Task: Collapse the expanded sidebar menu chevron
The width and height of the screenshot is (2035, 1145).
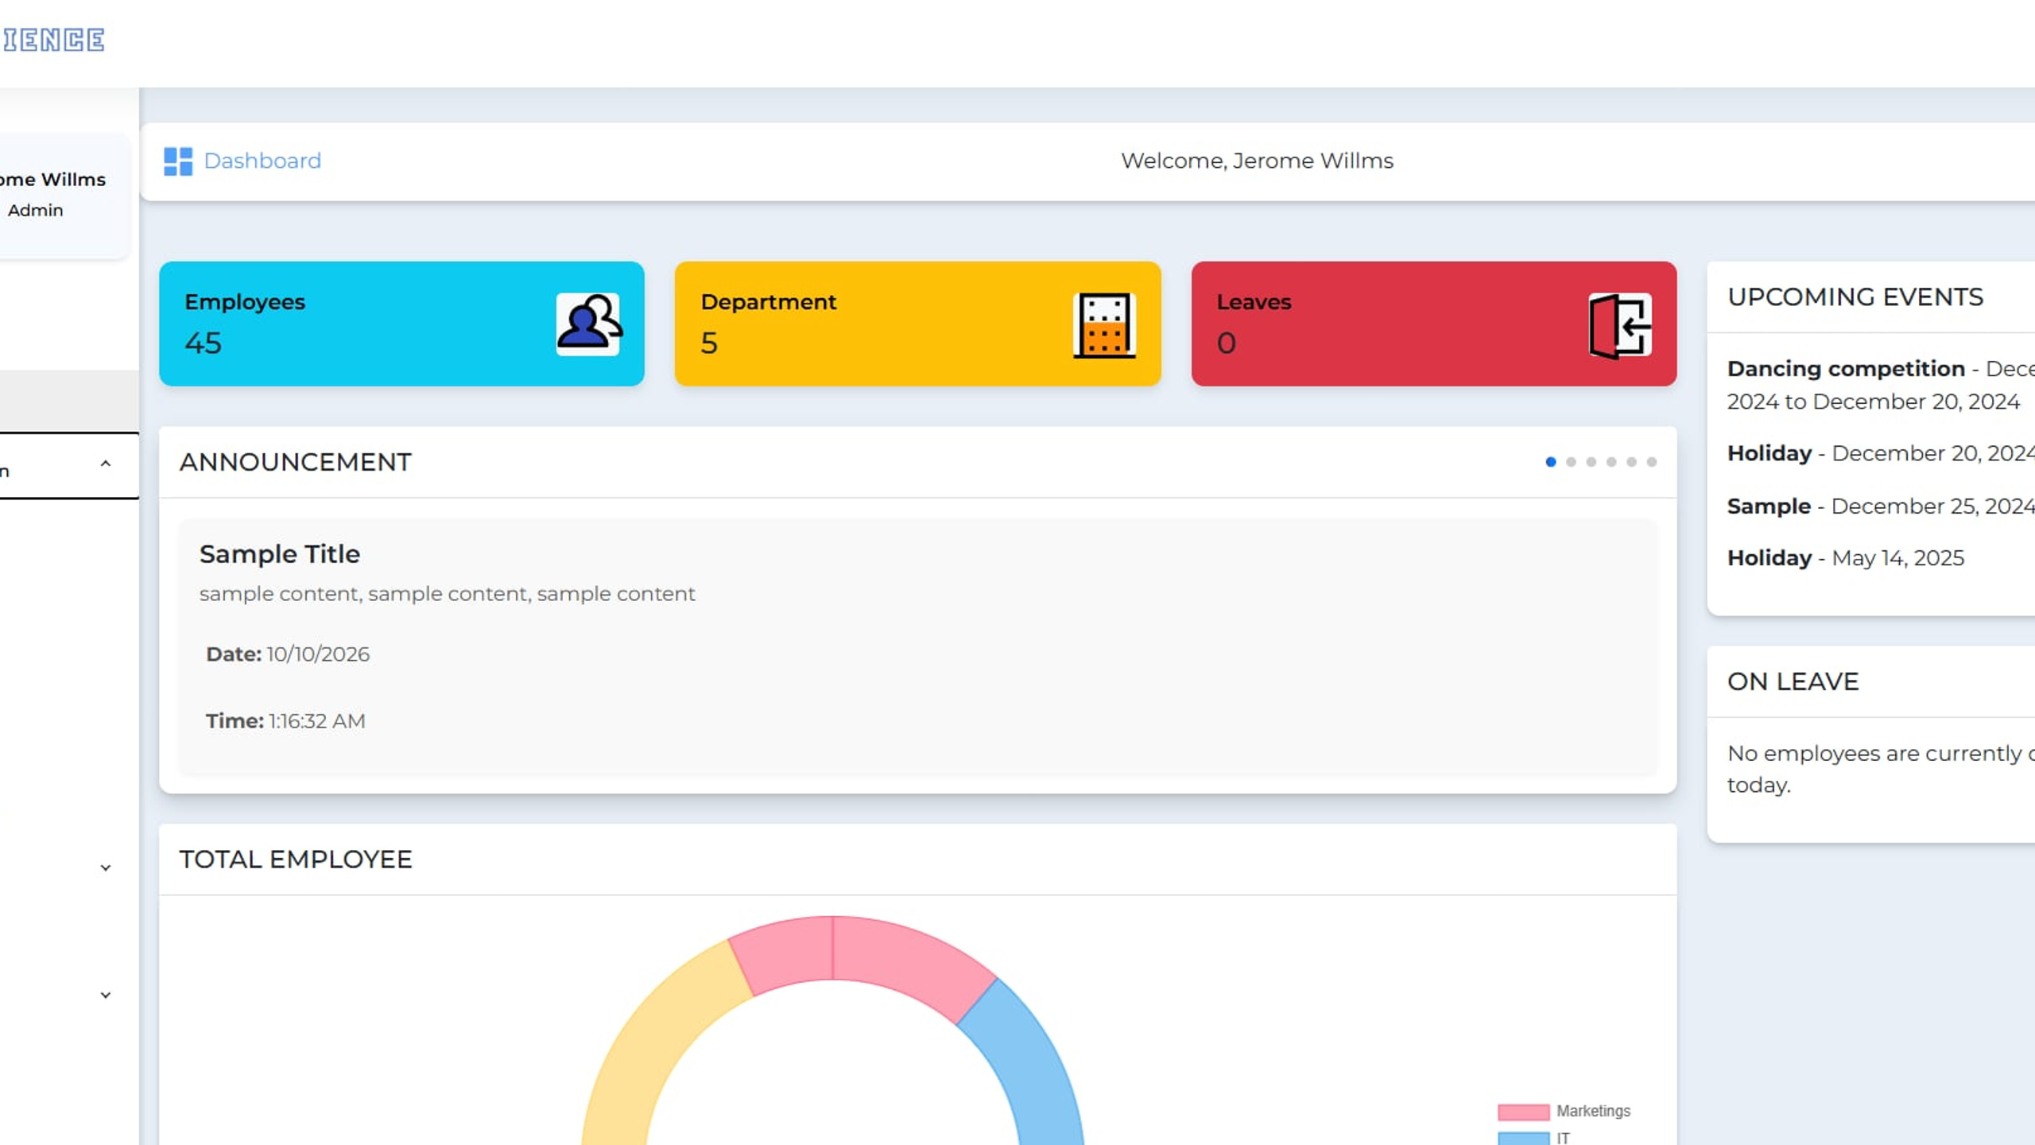Action: click(x=105, y=464)
